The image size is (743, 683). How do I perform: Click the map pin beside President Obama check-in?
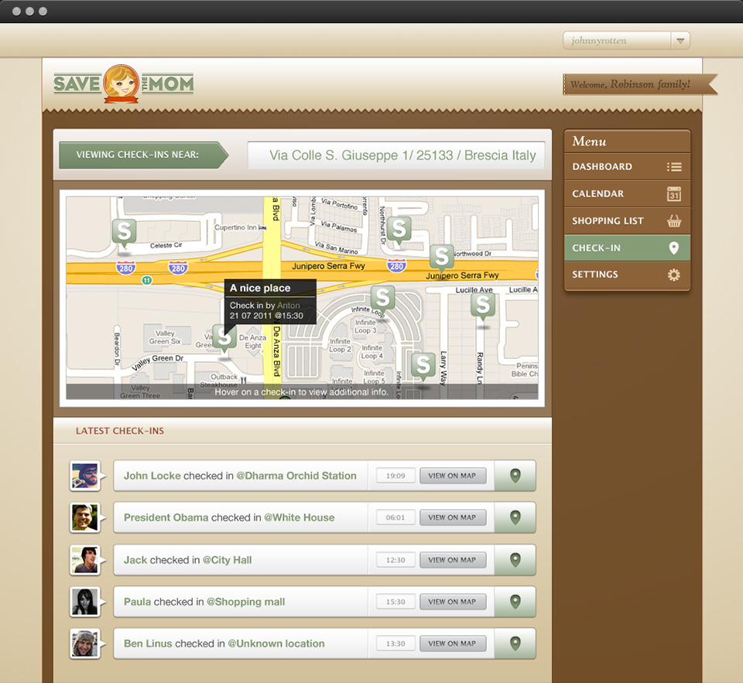[515, 517]
